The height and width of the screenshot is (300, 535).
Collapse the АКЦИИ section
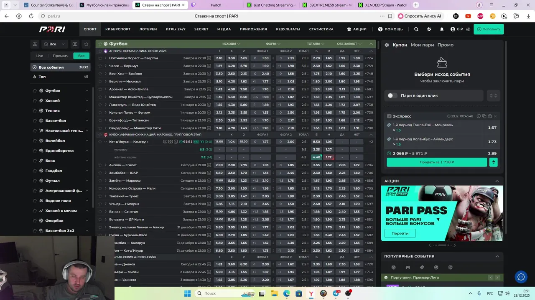497,181
